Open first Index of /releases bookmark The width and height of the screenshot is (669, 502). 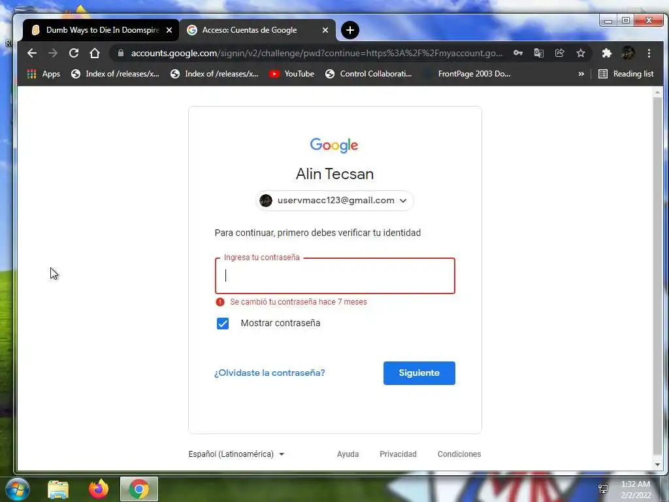coord(115,74)
